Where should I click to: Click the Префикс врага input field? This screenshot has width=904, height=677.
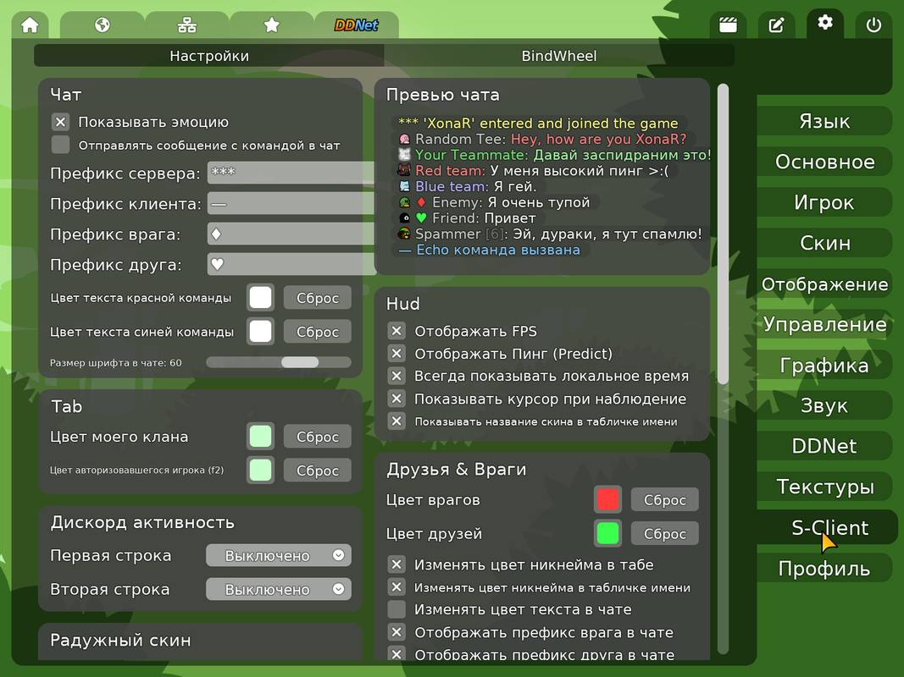[291, 234]
